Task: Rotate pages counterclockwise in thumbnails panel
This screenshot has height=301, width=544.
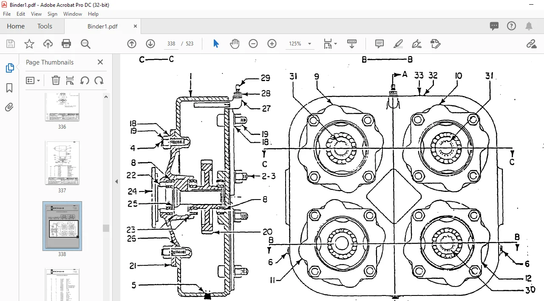Action: click(x=85, y=80)
